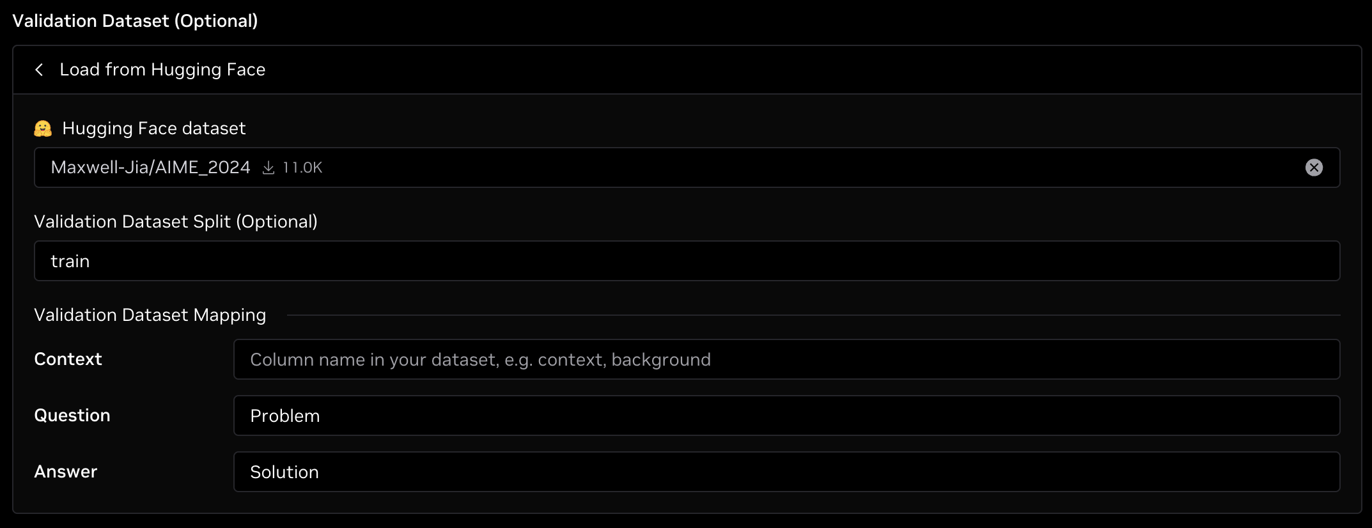
Task: Click the download icon beside 11.0K
Action: coord(269,167)
